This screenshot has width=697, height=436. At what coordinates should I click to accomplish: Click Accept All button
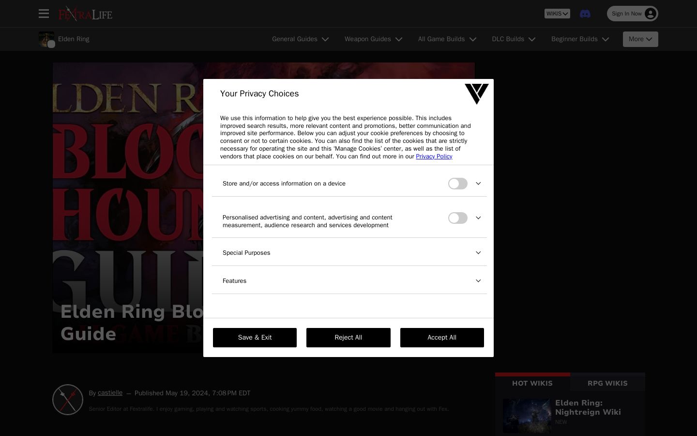click(x=442, y=338)
